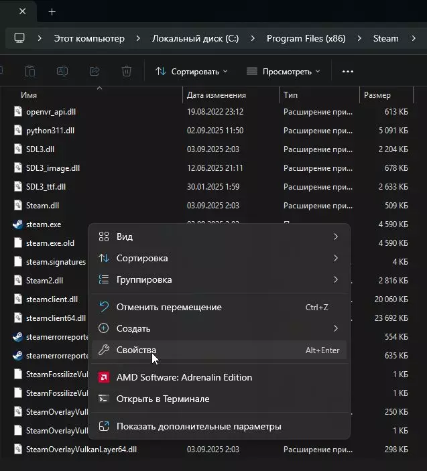Go to Локальный диск (C:) in address bar
The height and width of the screenshot is (471, 427).
(195, 38)
